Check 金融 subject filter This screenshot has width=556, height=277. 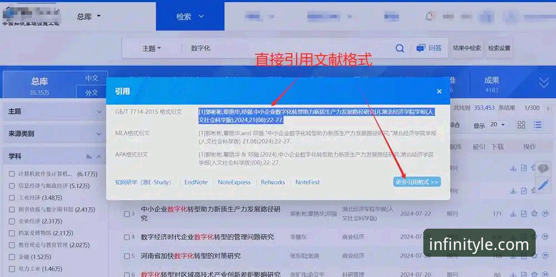(x=12, y=257)
